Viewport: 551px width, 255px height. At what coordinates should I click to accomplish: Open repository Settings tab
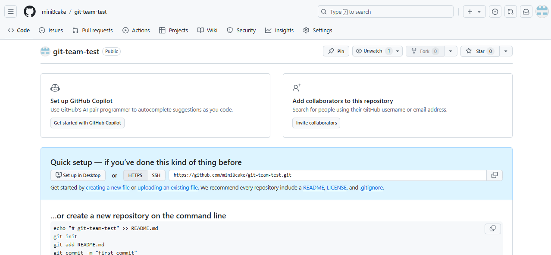pos(318,30)
